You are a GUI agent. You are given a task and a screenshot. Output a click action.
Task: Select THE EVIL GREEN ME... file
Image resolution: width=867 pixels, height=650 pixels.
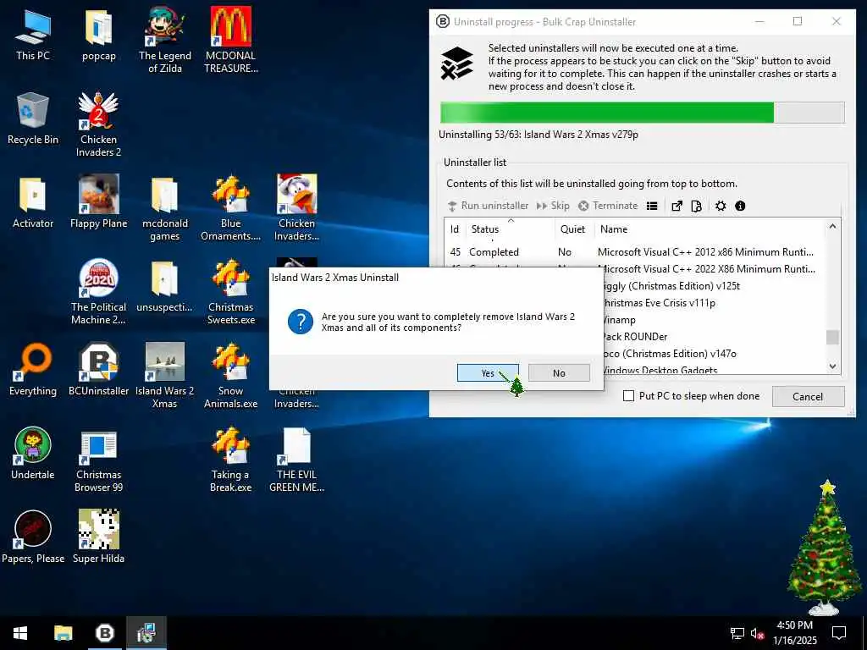pos(296,460)
